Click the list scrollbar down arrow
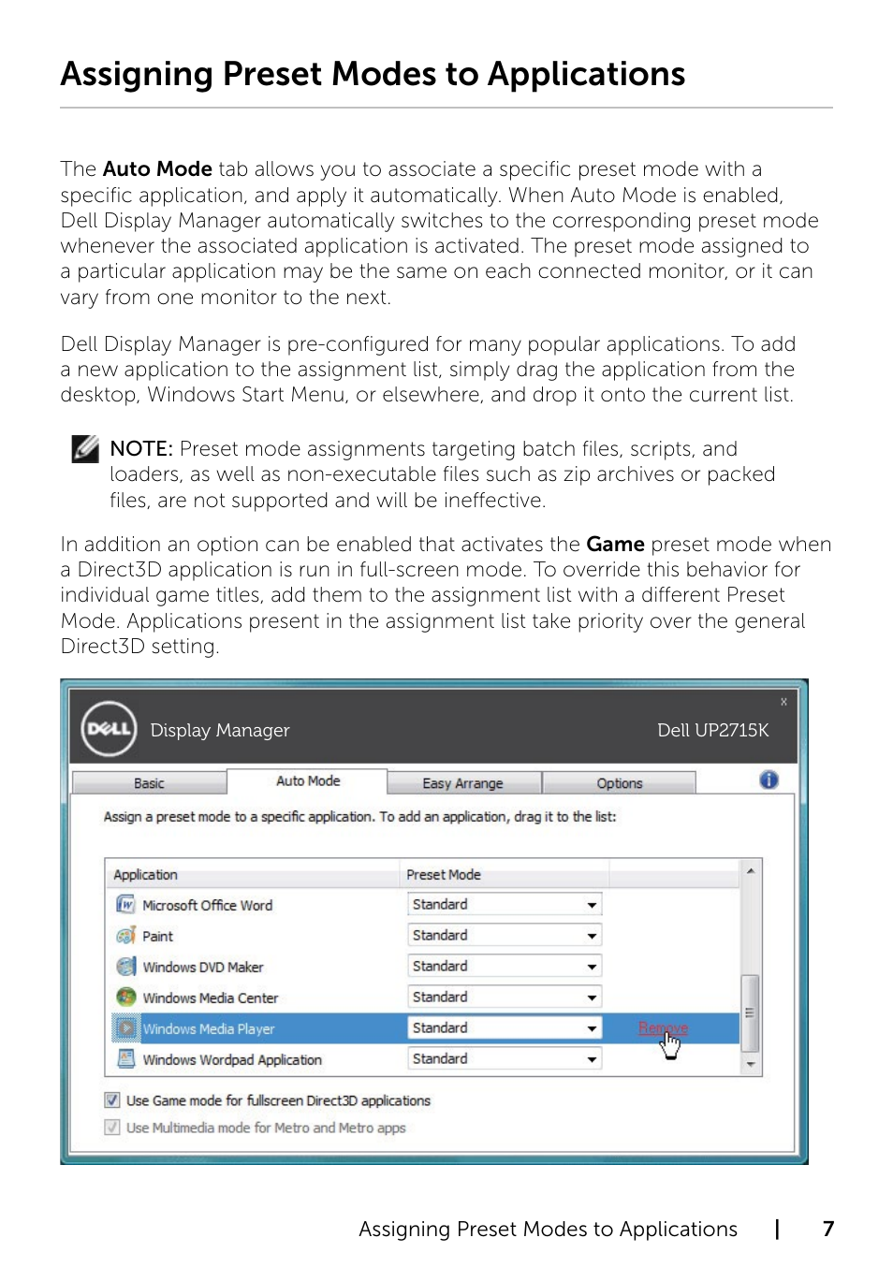Image resolution: width=893 pixels, height=1267 pixels. (x=751, y=1065)
